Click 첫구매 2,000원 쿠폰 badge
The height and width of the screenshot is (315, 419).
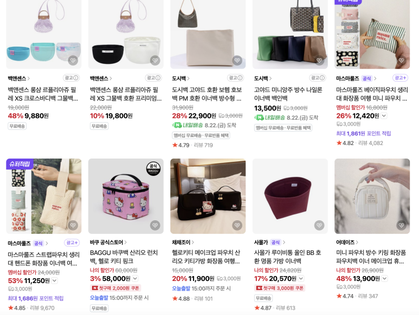[115, 288]
